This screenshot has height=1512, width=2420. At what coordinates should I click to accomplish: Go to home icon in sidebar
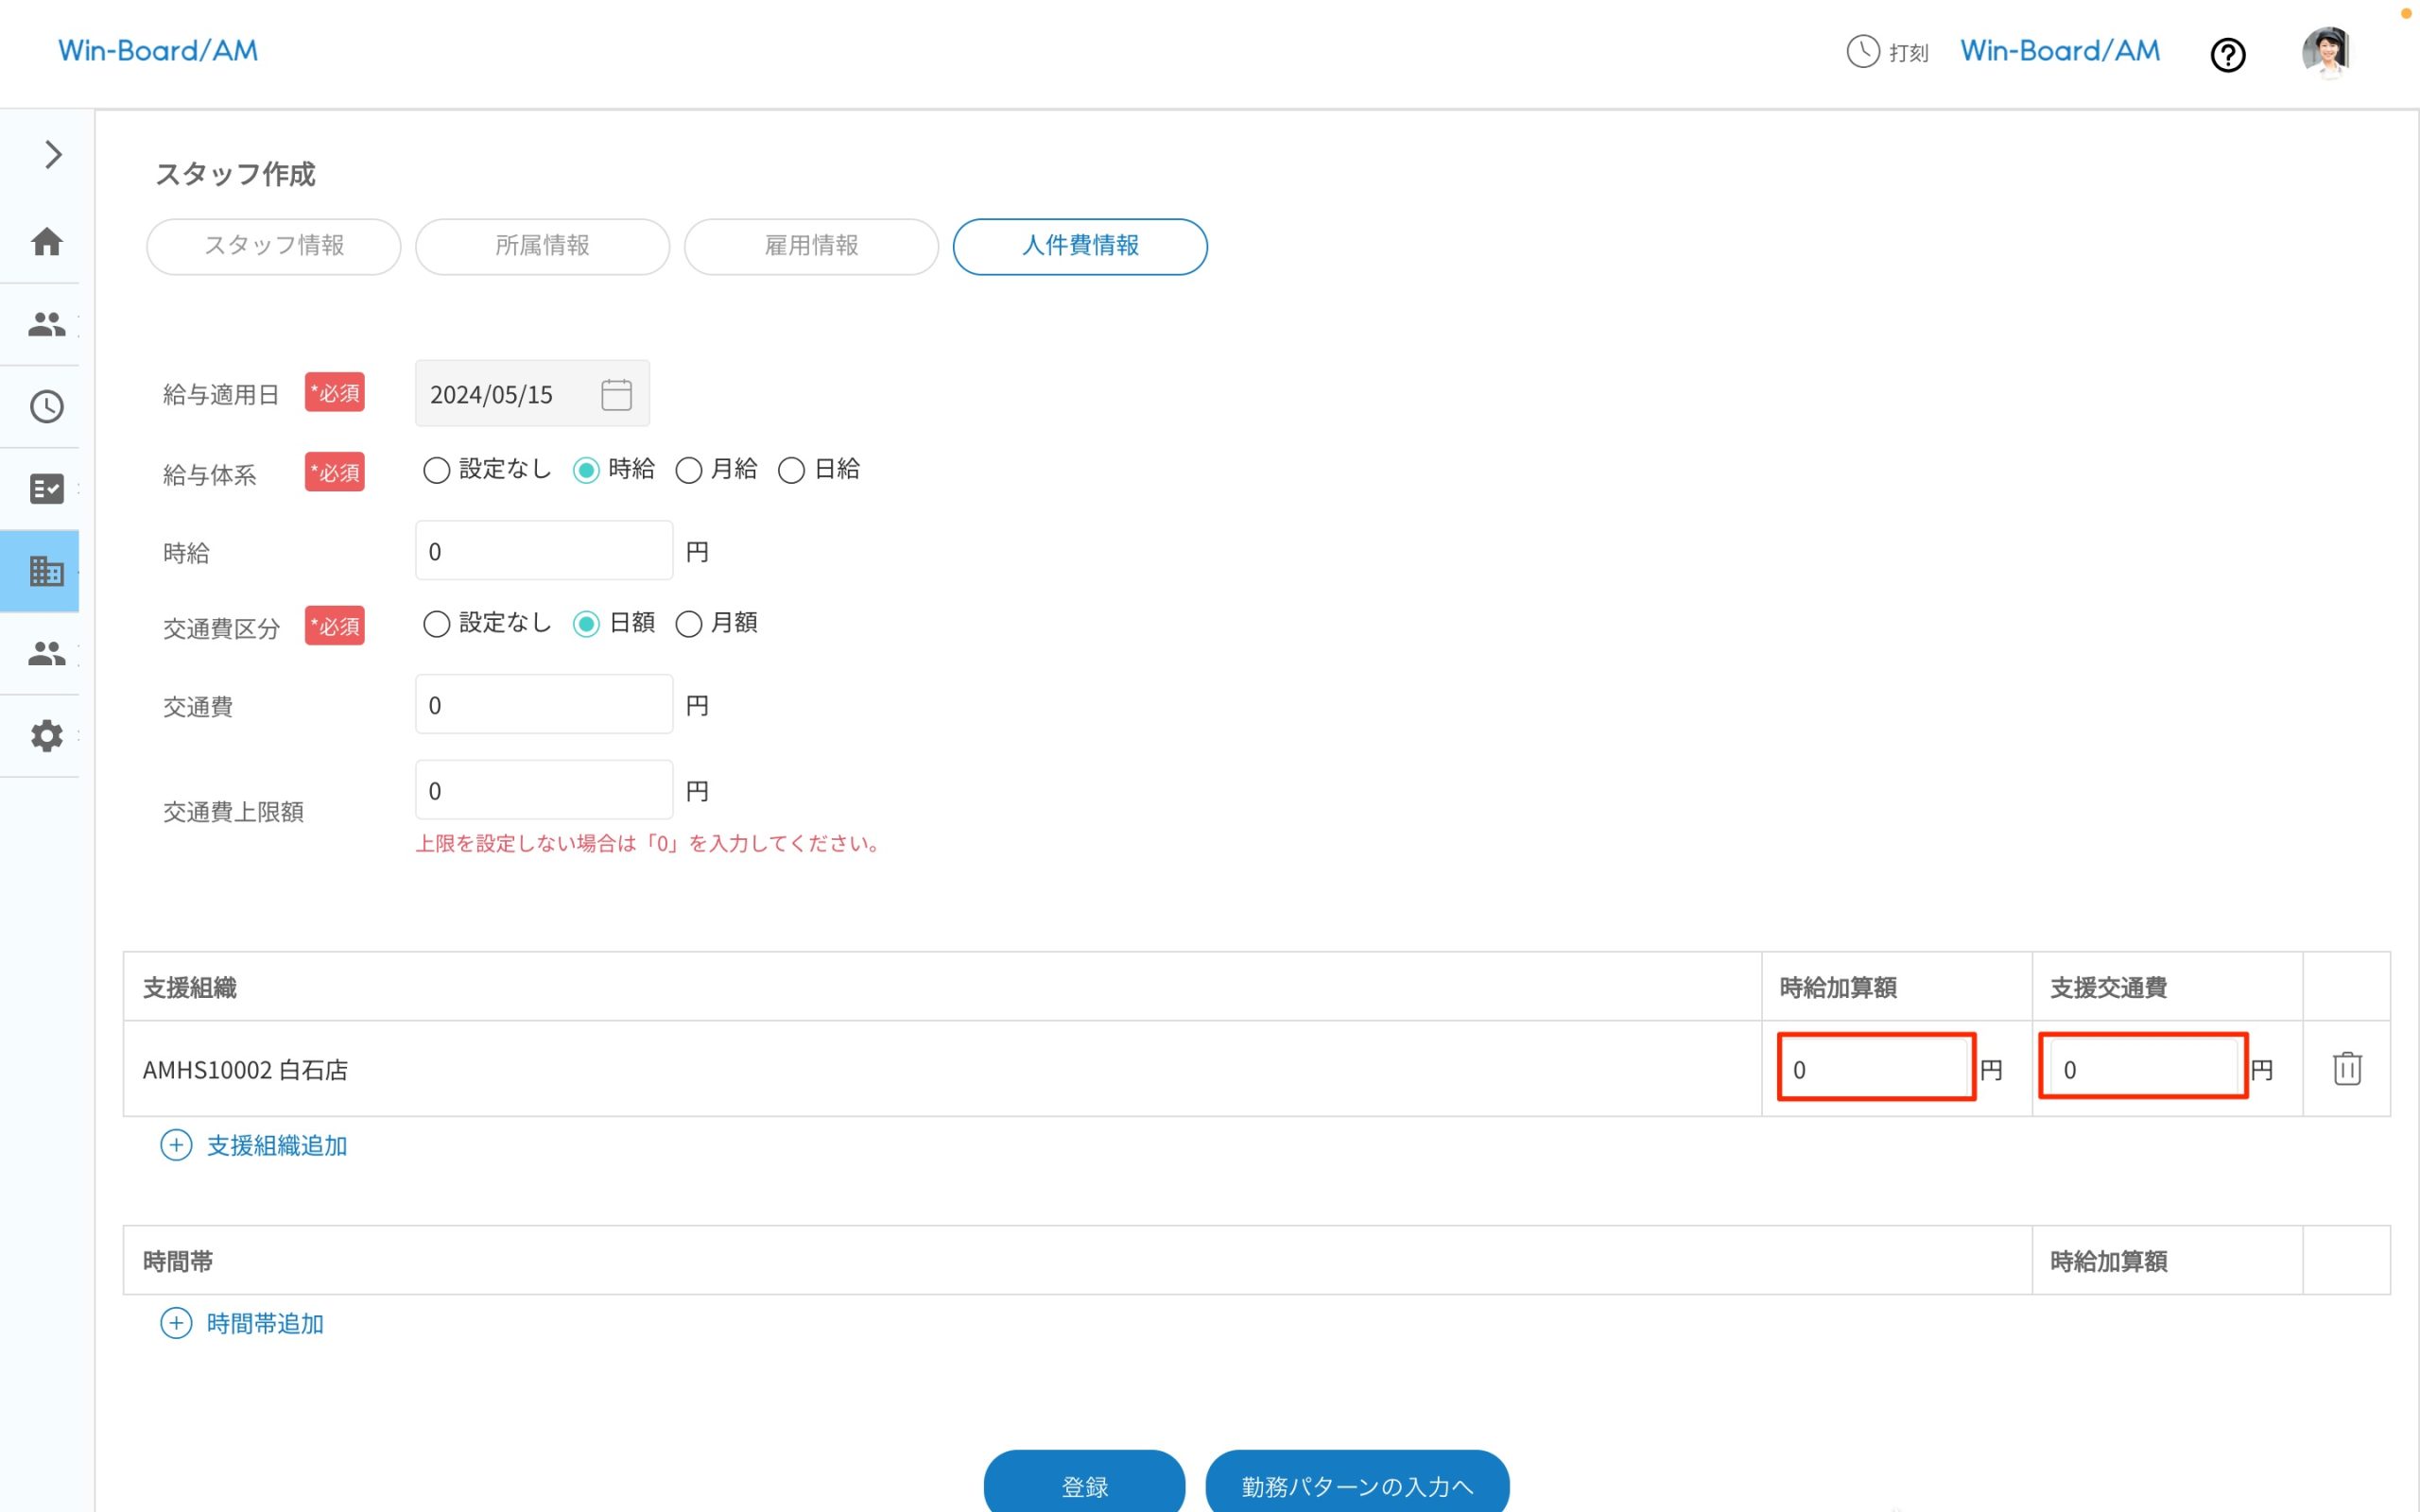(47, 242)
